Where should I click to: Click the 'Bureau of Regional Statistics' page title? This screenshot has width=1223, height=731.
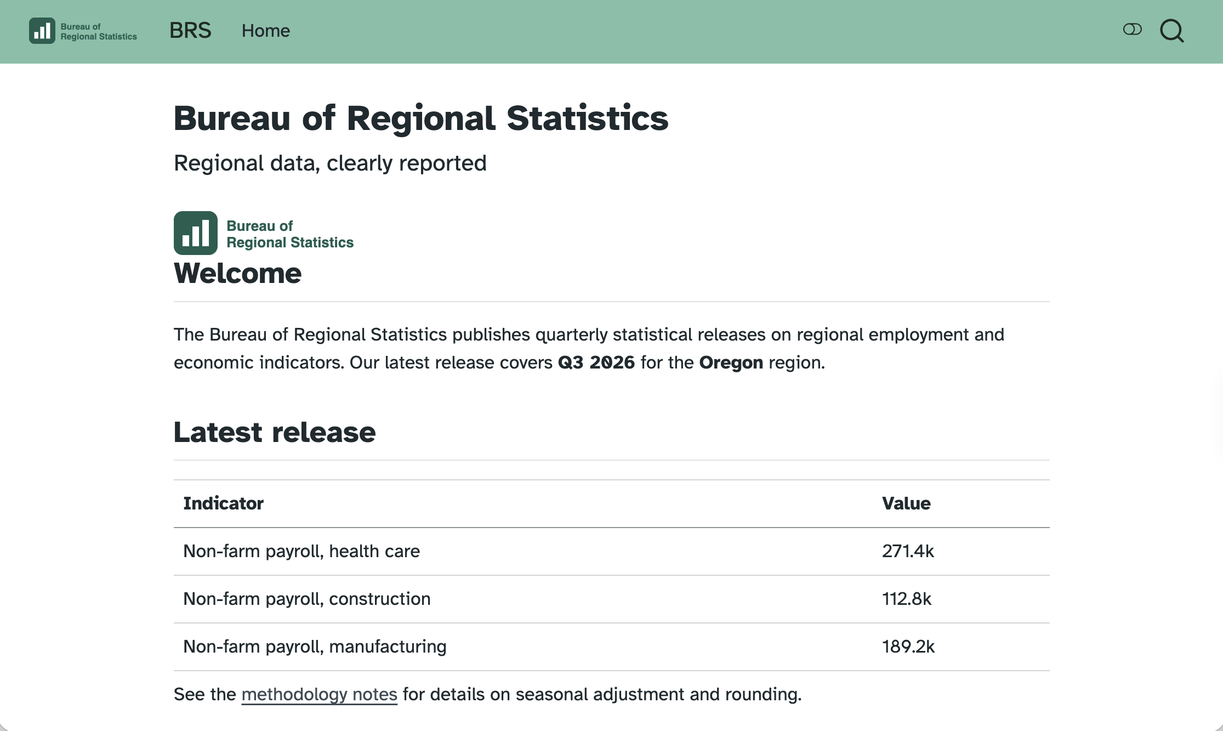(421, 118)
